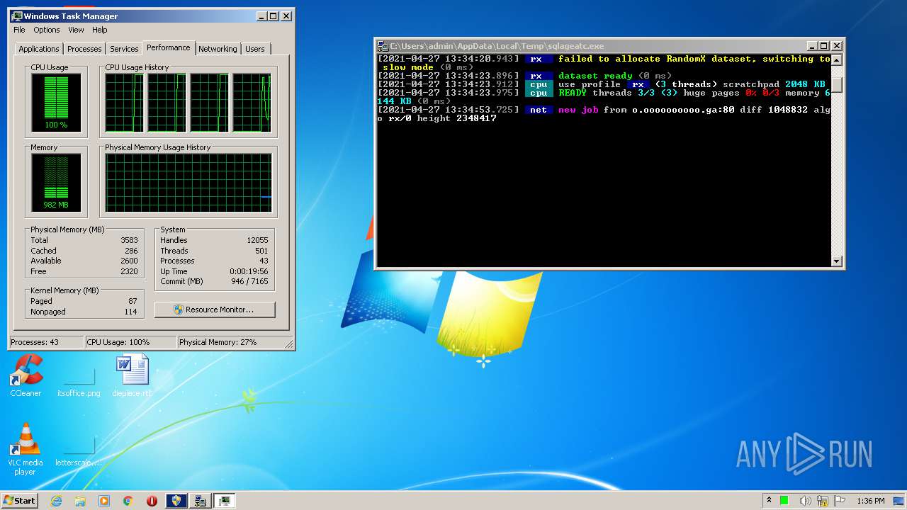Click the Physical Memory Usage History graph

coord(188,183)
